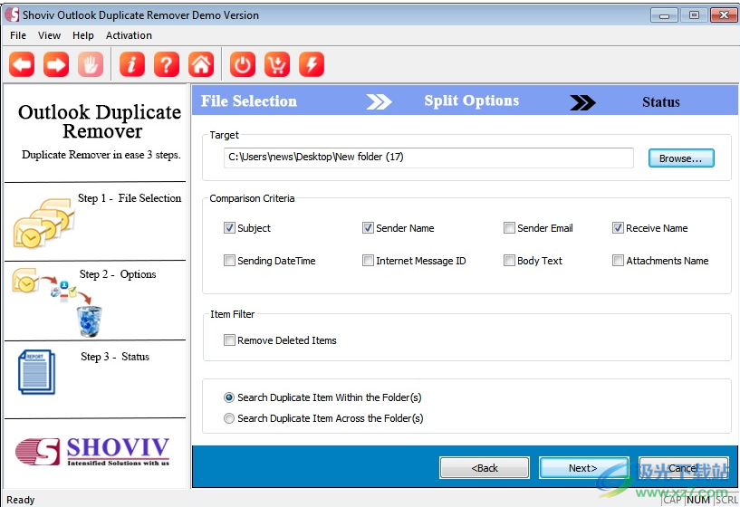Click the white double-chevron after File Selection

(379, 101)
